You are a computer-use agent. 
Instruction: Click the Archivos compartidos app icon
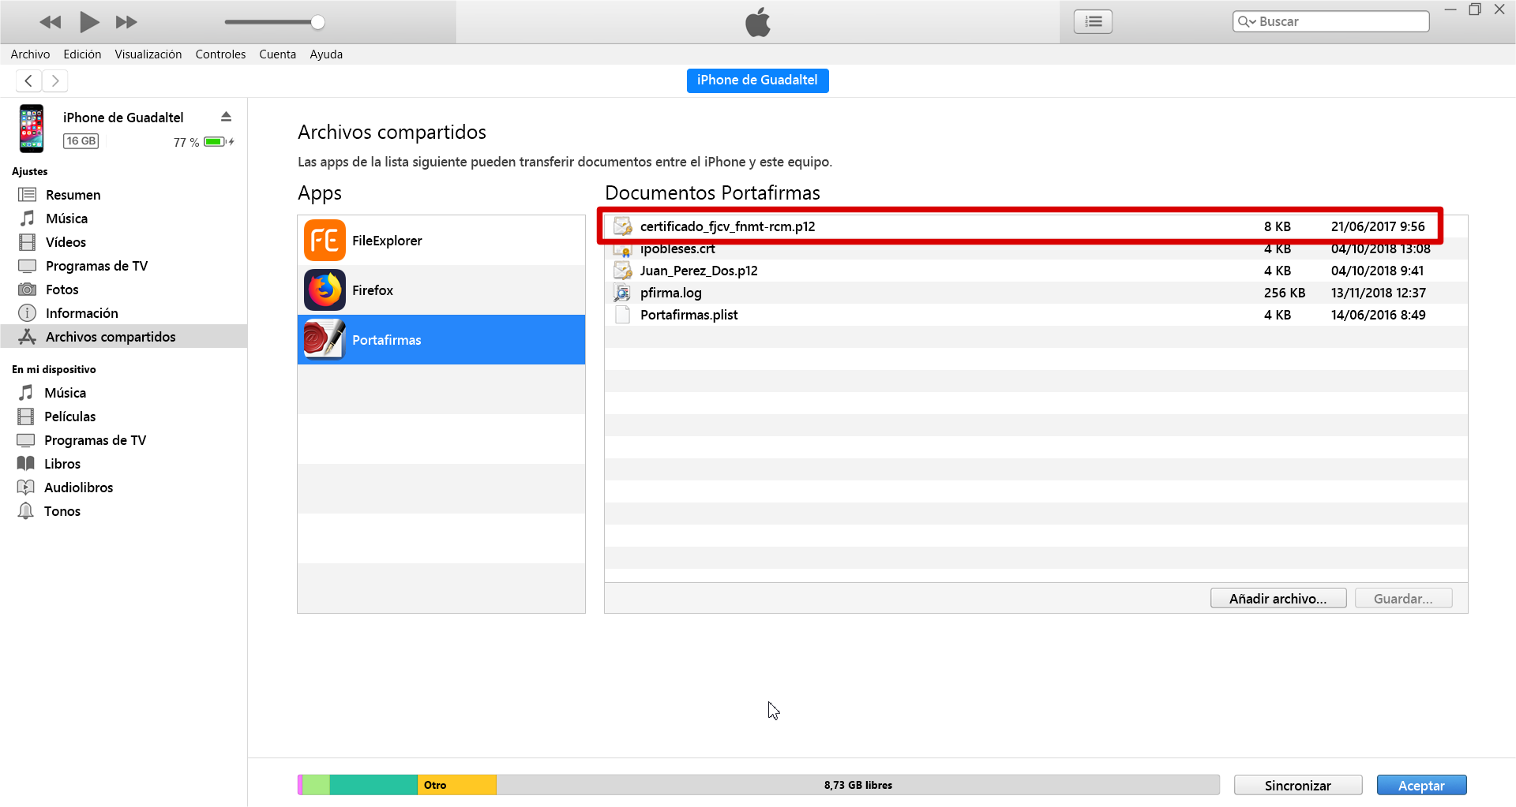[x=27, y=337]
